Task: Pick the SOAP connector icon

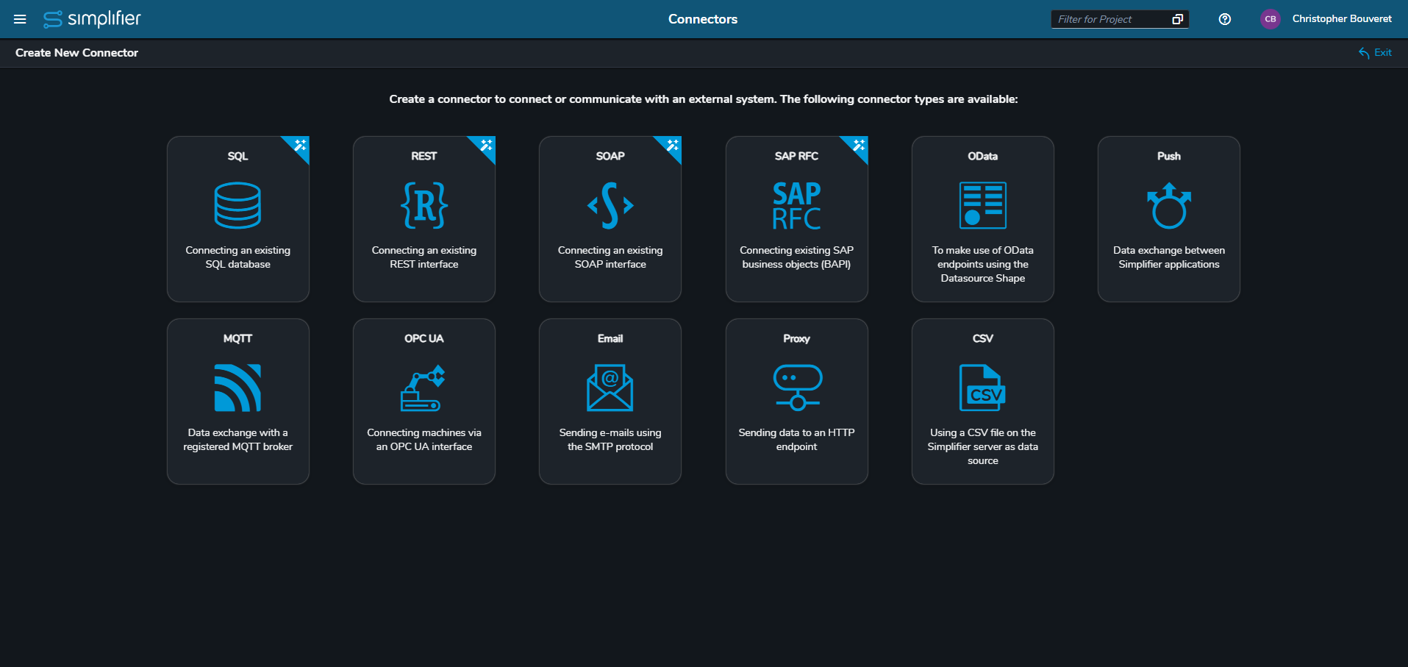Action: coord(610,206)
